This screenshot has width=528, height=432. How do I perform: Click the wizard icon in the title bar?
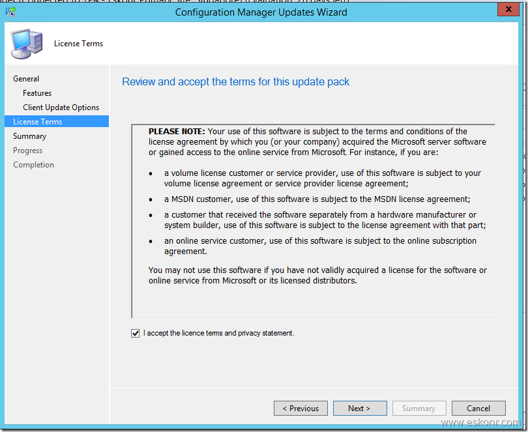(11, 11)
